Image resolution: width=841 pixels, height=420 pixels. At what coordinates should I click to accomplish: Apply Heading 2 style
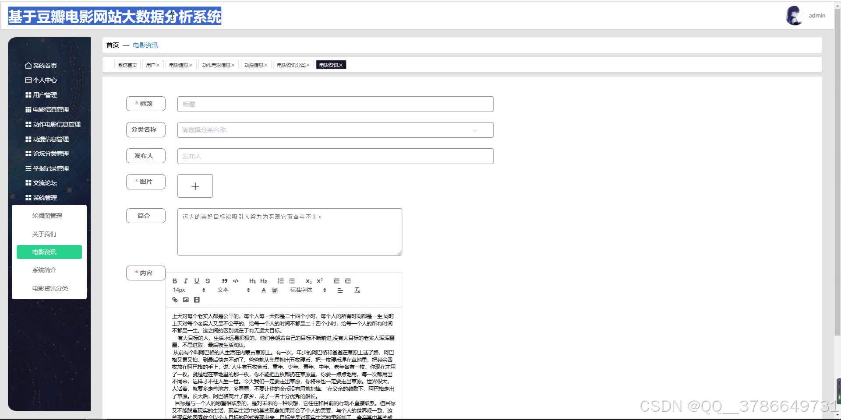[264, 281]
